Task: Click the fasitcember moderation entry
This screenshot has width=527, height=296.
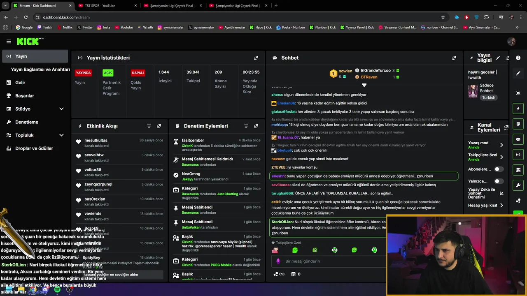Action: pos(217,145)
